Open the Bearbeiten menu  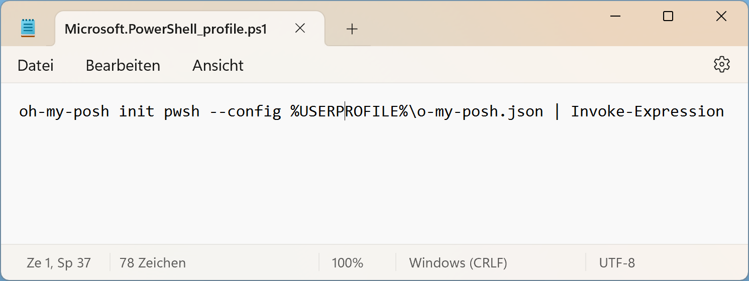(123, 65)
